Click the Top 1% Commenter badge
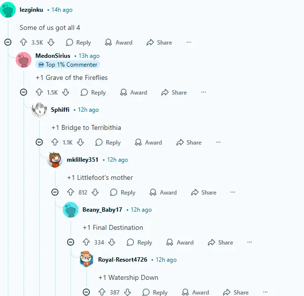Image resolution: width=304 pixels, height=296 pixels. pos(68,65)
